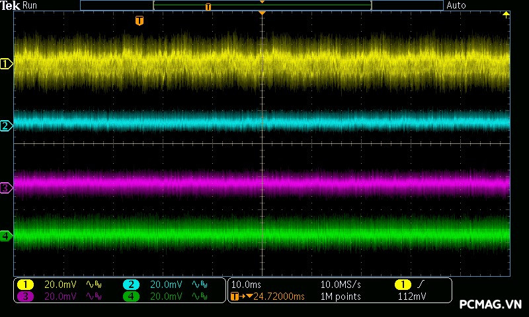Select the green channel 4 ground marker

(x=6, y=236)
